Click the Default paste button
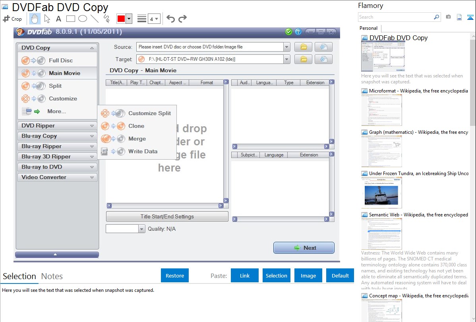Image resolution: width=476 pixels, height=322 pixels. [340, 276]
